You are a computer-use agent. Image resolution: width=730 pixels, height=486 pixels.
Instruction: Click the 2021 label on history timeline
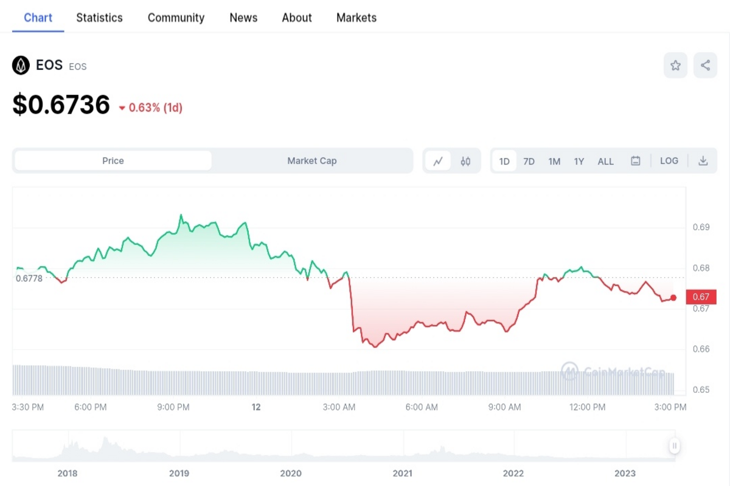(x=402, y=473)
